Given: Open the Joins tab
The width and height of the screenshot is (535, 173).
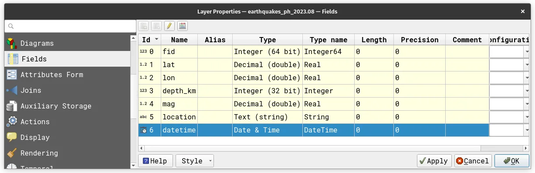Looking at the screenshot, I should (x=67, y=90).
